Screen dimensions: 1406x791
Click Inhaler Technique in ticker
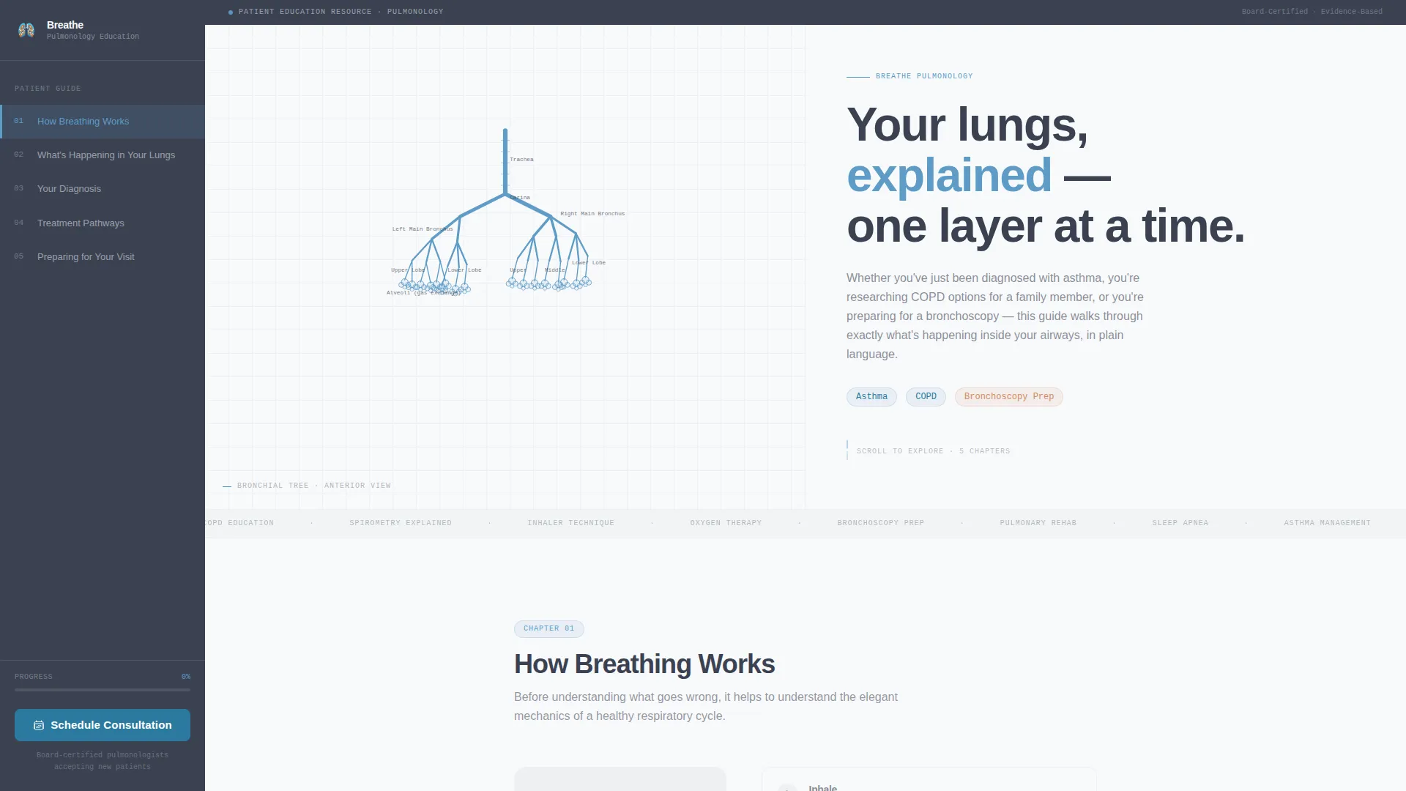571,523
